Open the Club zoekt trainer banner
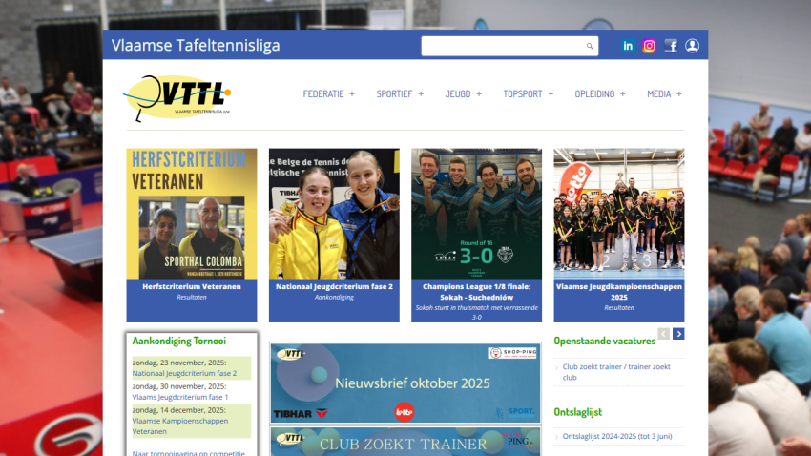 tap(405, 442)
